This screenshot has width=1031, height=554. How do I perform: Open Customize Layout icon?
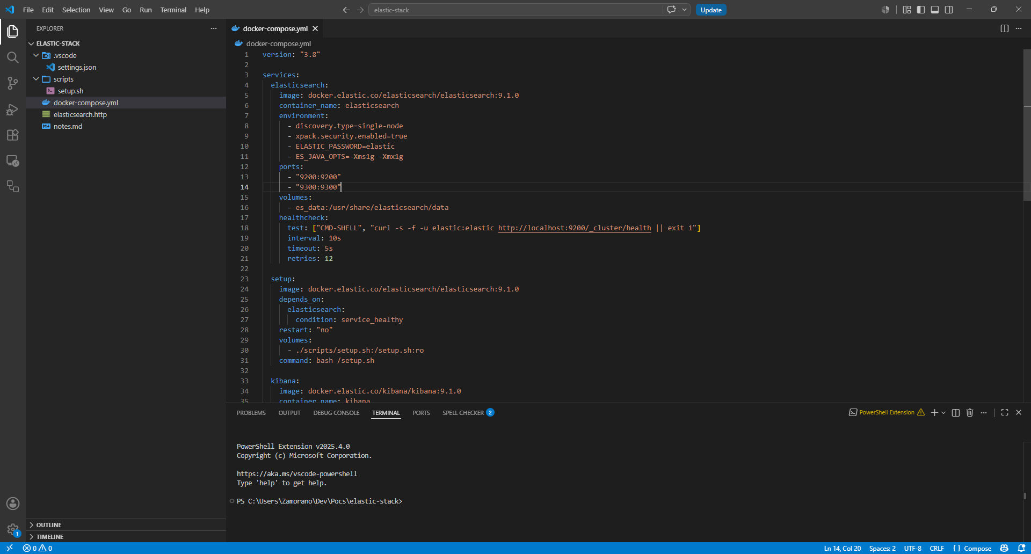[x=907, y=10]
